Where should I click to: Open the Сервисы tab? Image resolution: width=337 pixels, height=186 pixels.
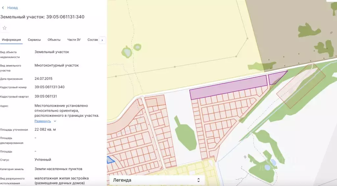click(x=34, y=40)
